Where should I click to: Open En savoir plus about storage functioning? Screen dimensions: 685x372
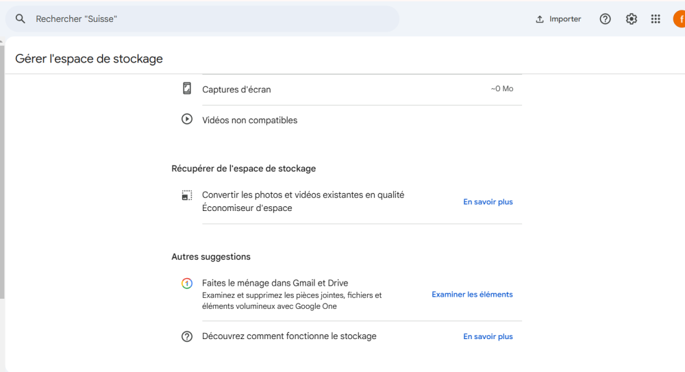click(488, 337)
